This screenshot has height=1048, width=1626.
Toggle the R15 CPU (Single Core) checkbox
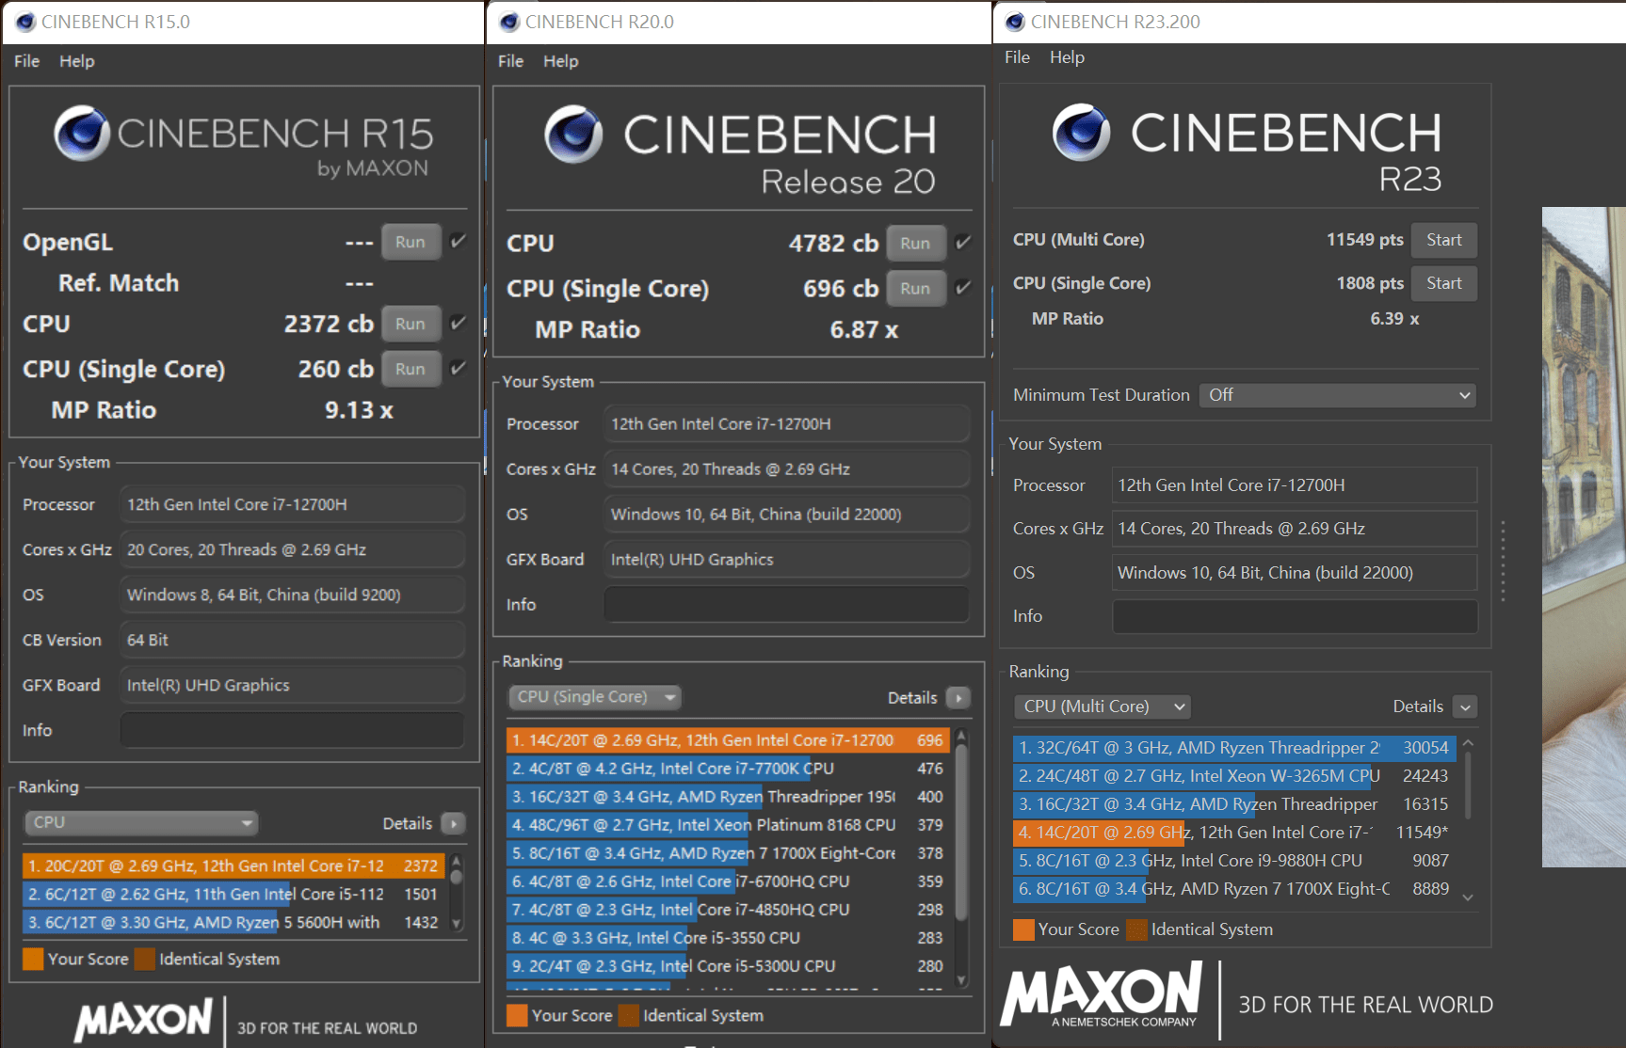(x=459, y=369)
